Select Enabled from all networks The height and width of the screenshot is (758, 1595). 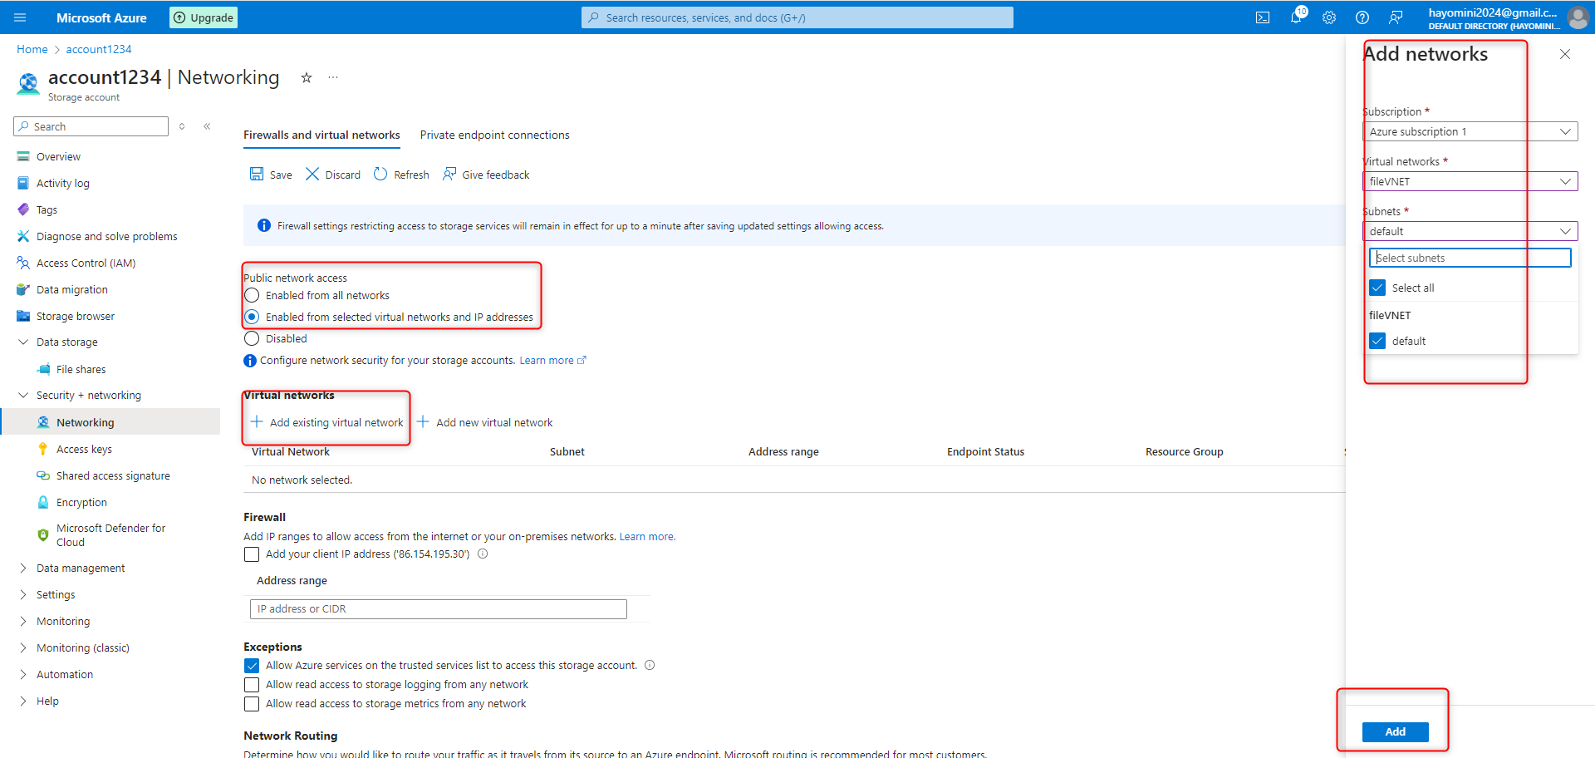tap(252, 295)
